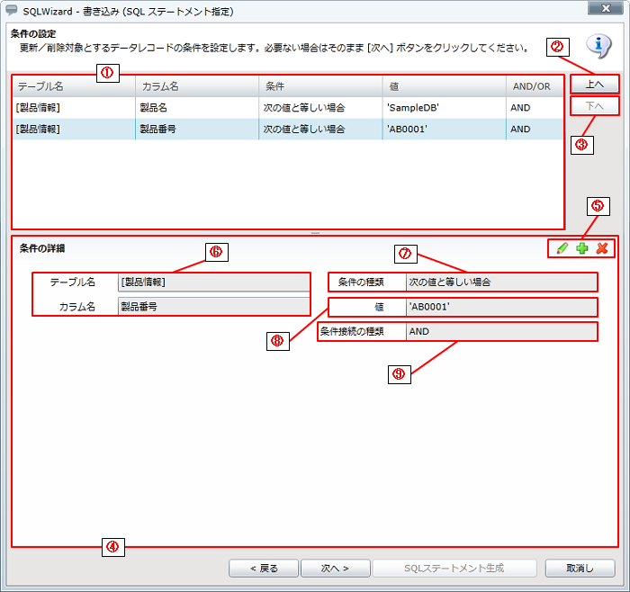Cancel the wizard with 取消し button

580,569
